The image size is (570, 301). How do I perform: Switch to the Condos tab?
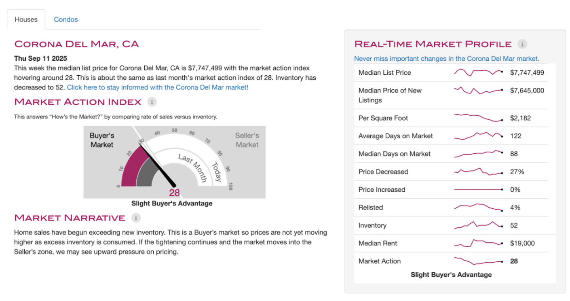[x=66, y=19]
